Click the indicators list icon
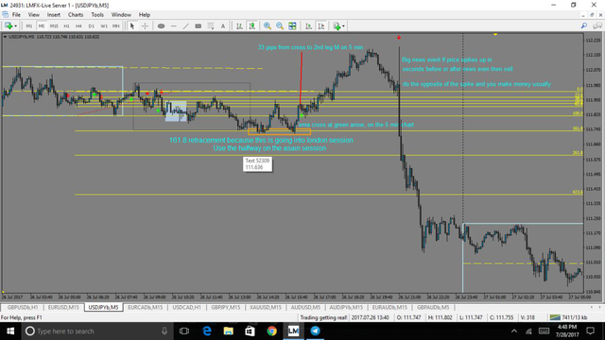The image size is (605, 340). 337,25
